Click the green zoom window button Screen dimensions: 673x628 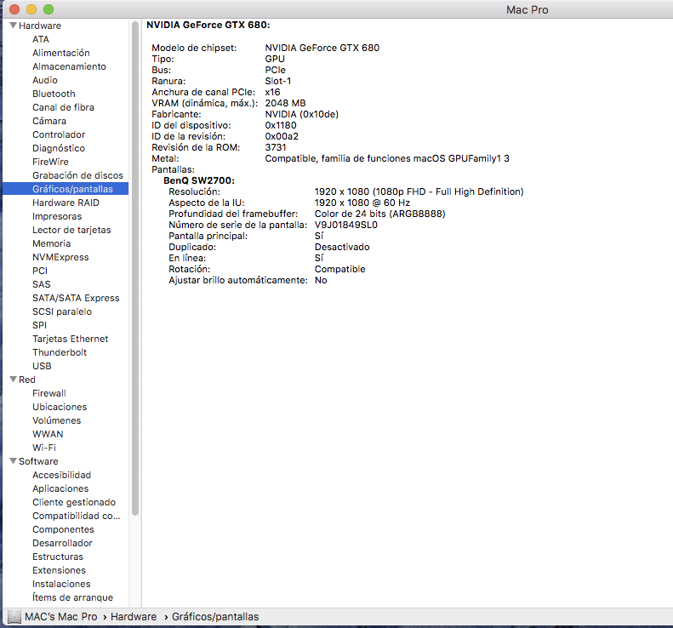click(x=48, y=9)
